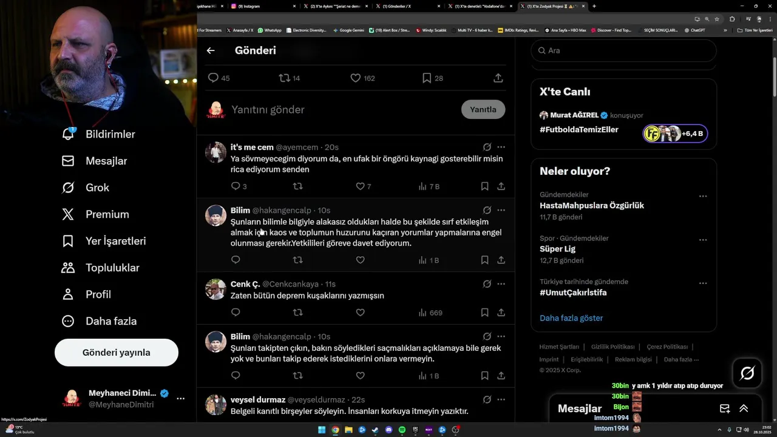777x437 pixels.
Task: Open options for Süper Lig trend
Action: 703,240
